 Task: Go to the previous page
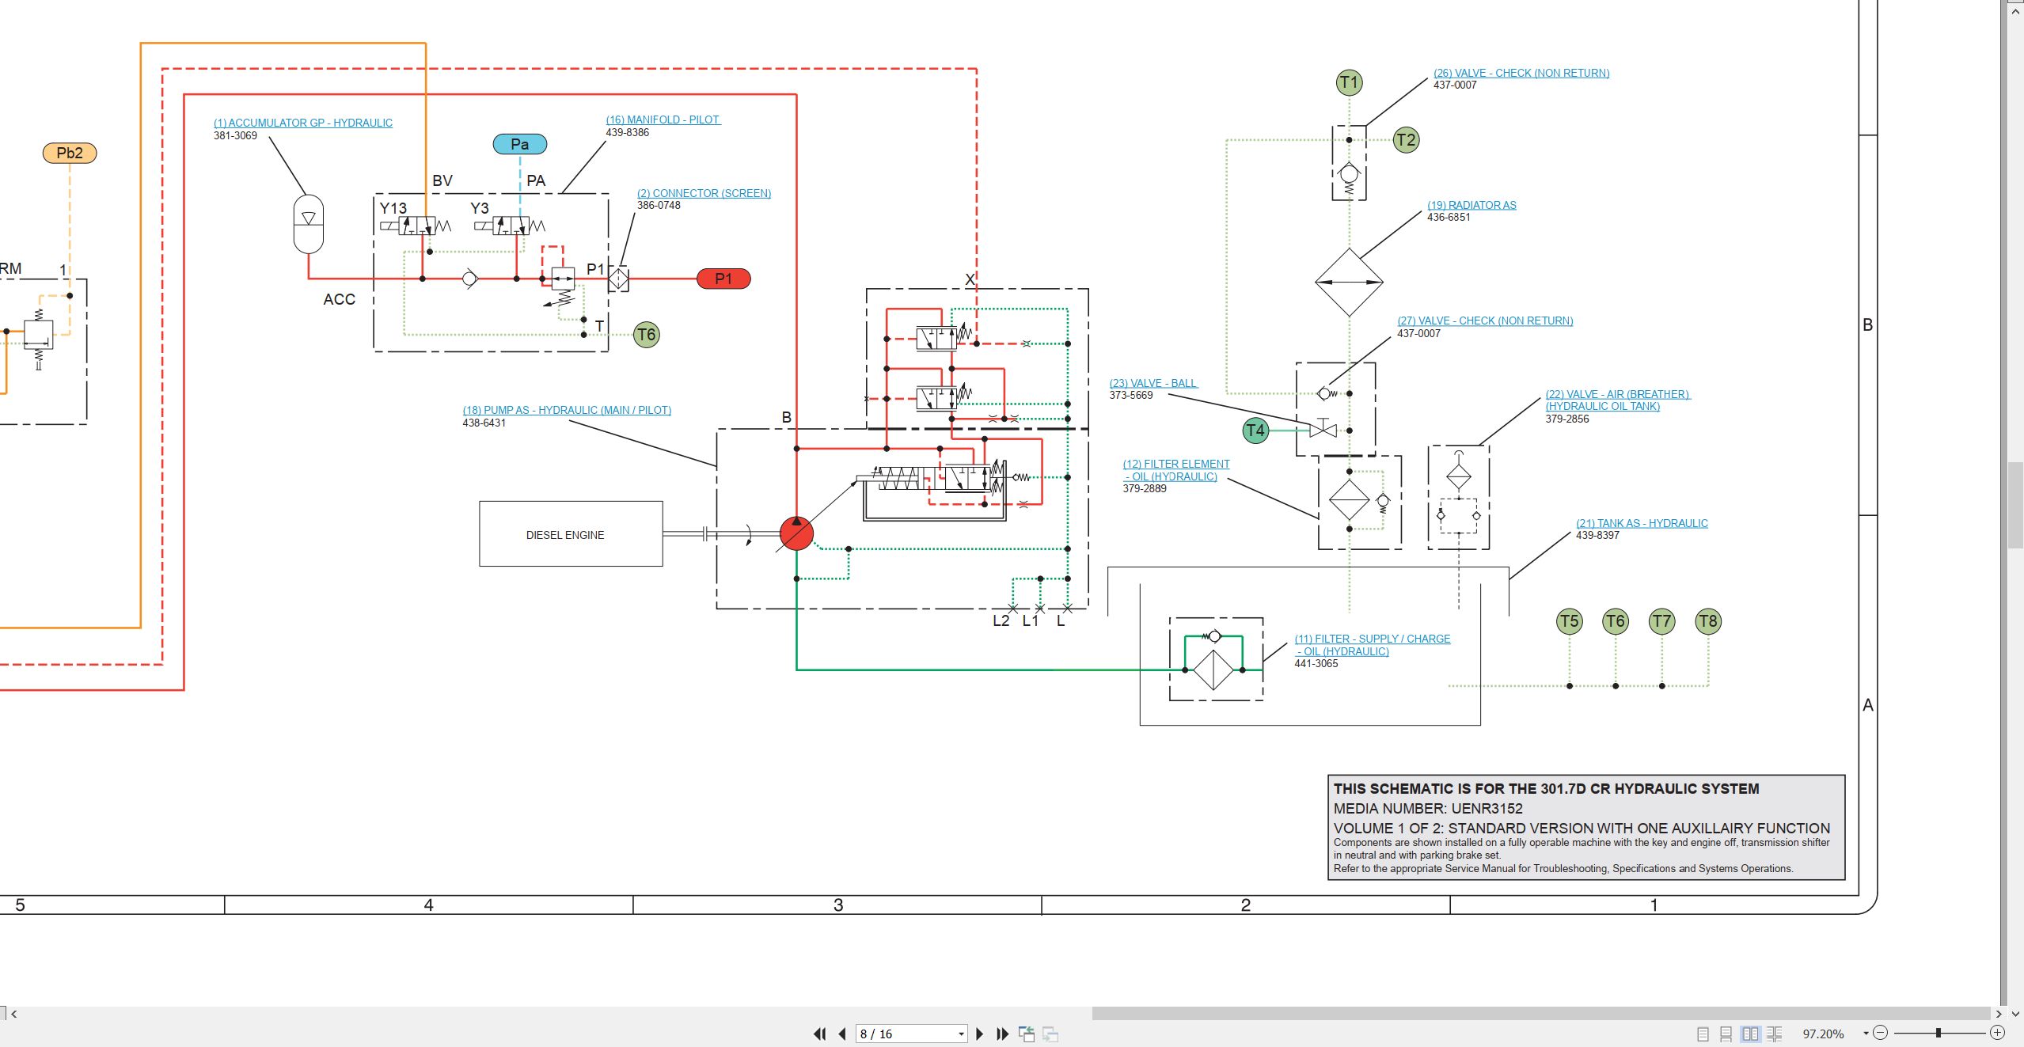tap(842, 1034)
